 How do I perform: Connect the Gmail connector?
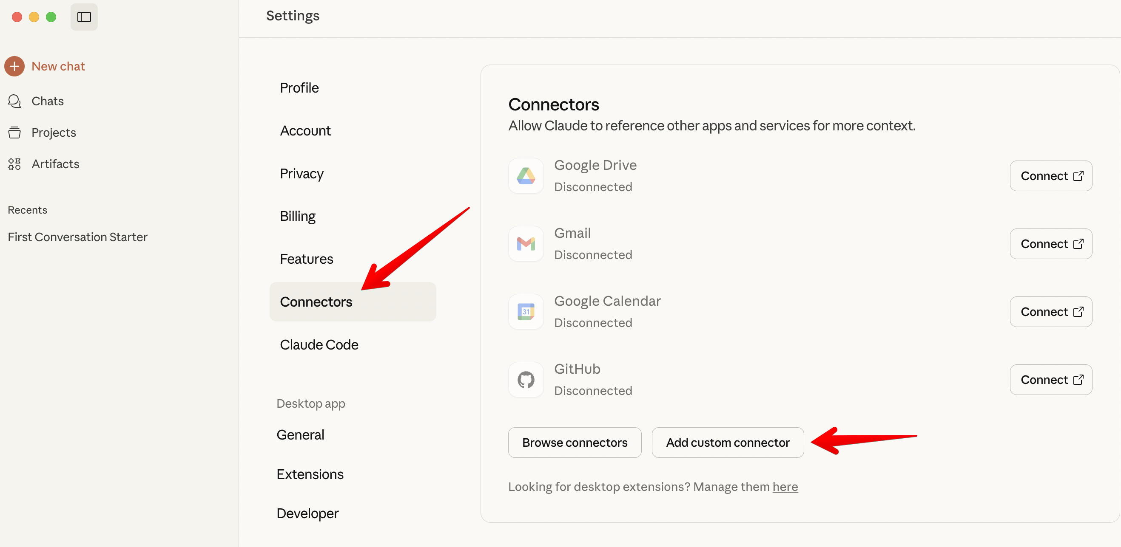pyautogui.click(x=1050, y=244)
